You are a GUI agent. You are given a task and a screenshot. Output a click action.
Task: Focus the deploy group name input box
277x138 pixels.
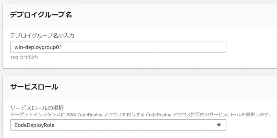118,47
